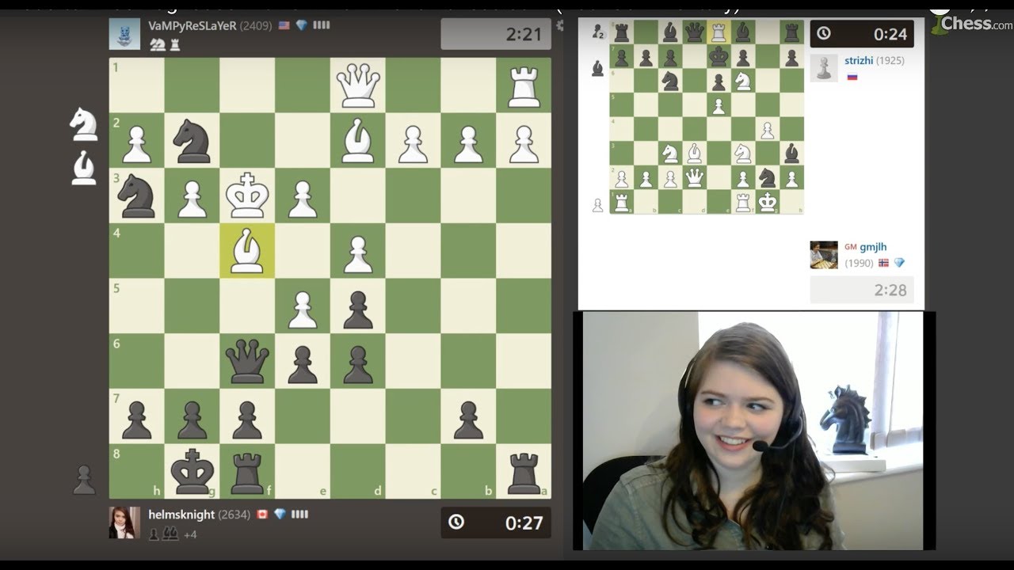Open gmjlh's profile on partner board
Viewport: 1014px width, 570px height.
tap(873, 247)
